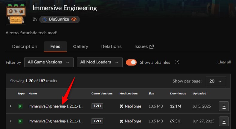The height and width of the screenshot is (129, 236).
Task: Switch to the Description tab
Action: 25,46
